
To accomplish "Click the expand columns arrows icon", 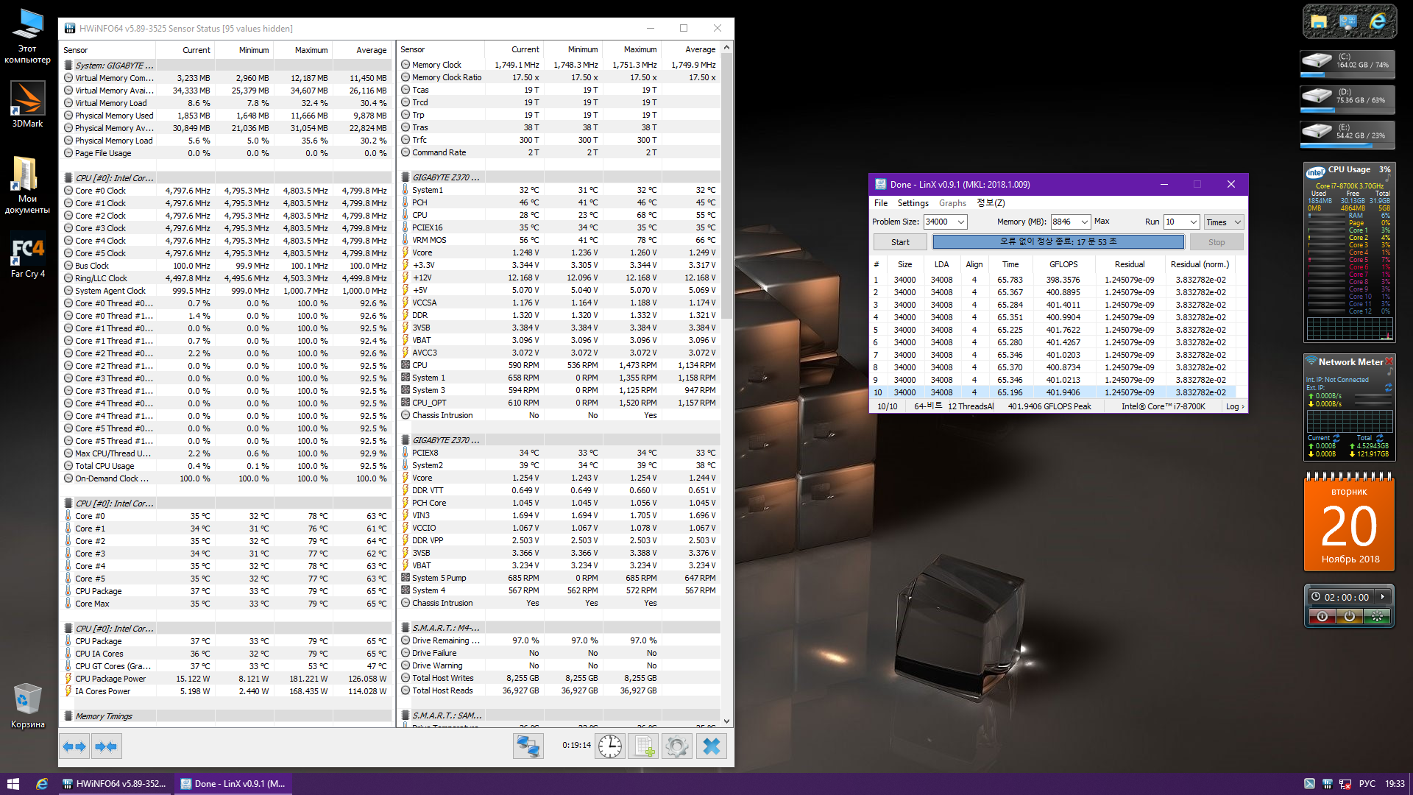I will [x=74, y=746].
